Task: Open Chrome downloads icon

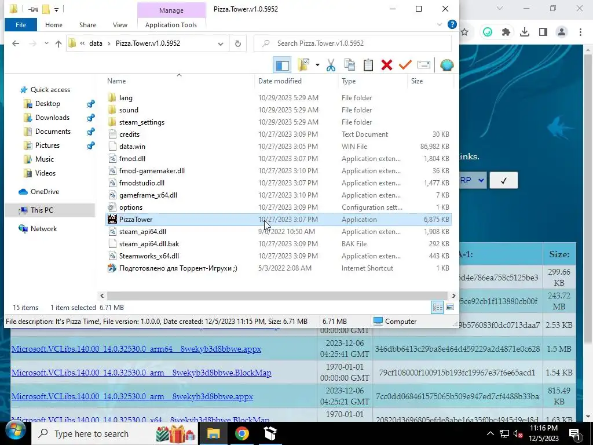Action: (x=525, y=32)
